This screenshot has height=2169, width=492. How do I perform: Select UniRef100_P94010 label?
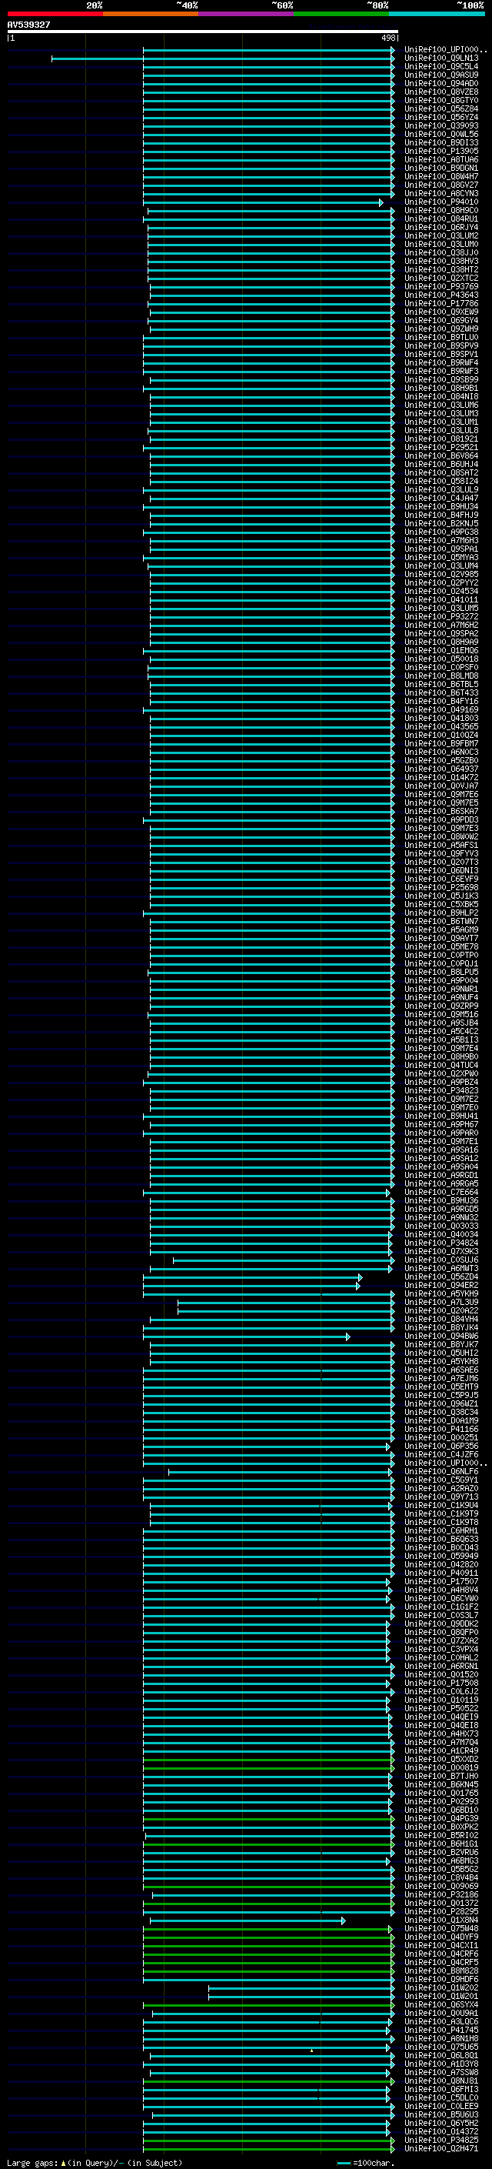(x=441, y=203)
